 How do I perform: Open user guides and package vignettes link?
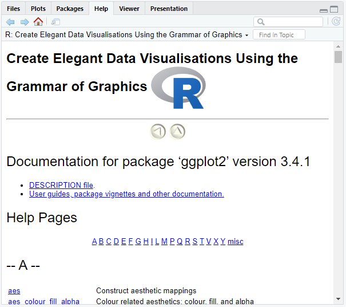[126, 194]
